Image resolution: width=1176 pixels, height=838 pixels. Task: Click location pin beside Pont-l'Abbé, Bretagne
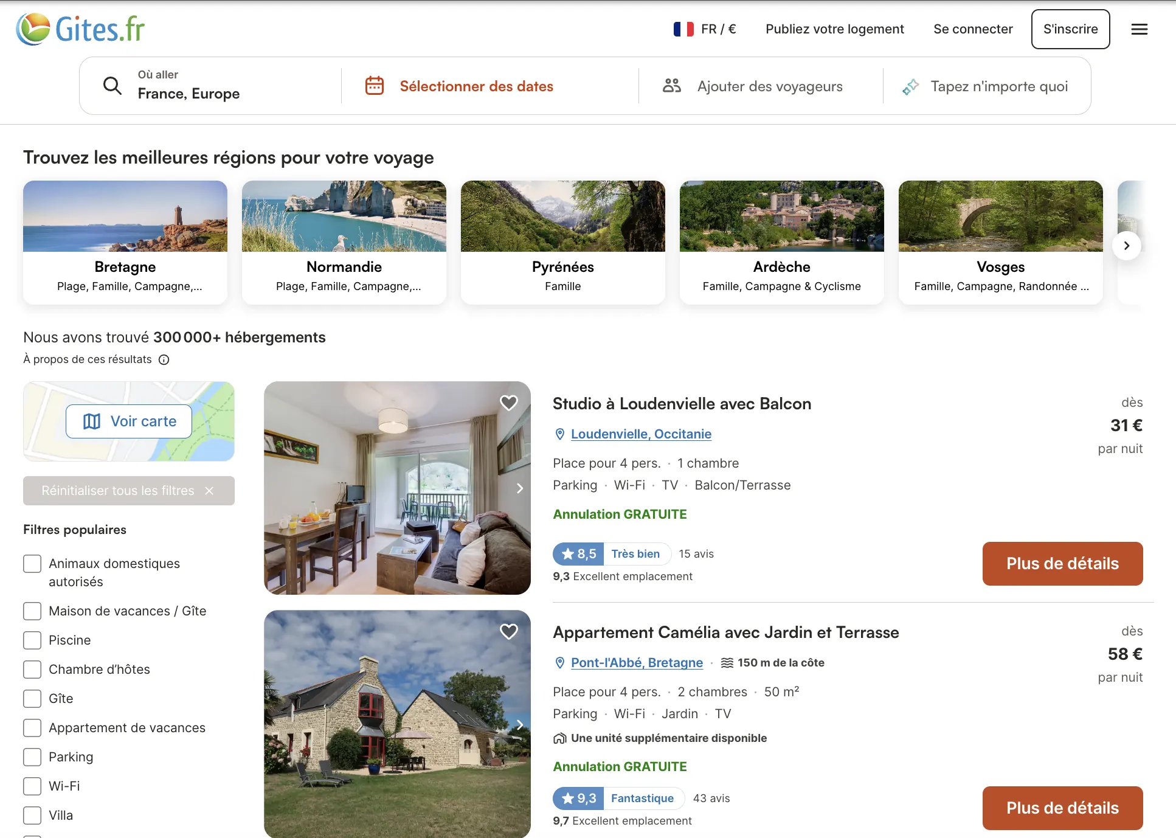coord(560,663)
